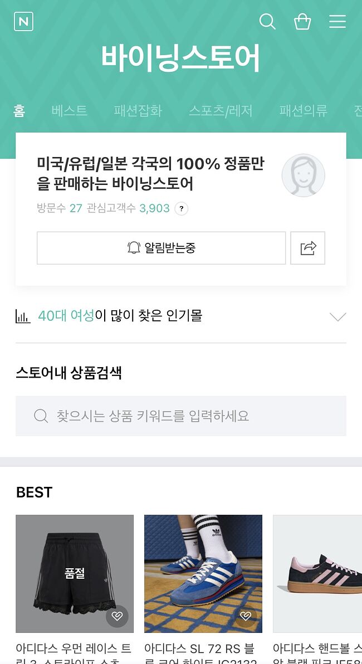Toggle wishlist heart on lace shorts item
Screen dimensions: 362x664
[117, 616]
